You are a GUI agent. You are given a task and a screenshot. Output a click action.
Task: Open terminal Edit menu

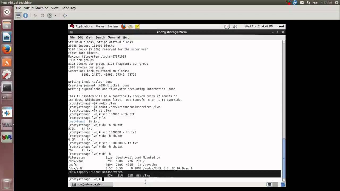coord(80,37)
